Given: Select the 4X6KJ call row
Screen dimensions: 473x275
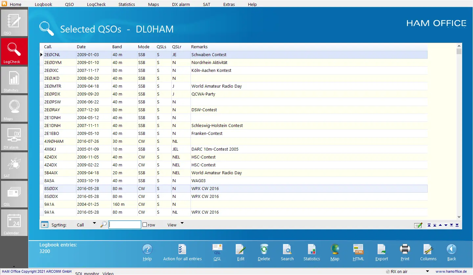Looking at the screenshot, I should [234, 149].
